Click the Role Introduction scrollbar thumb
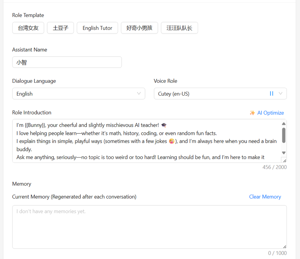The width and height of the screenshot is (300, 259). 284,135
